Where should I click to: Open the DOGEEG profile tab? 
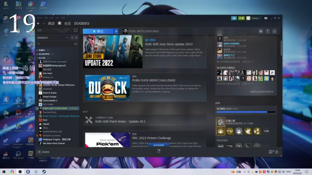82,23
